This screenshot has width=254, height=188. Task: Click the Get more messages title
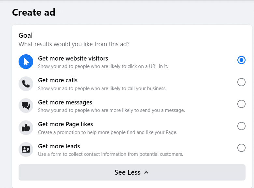[x=65, y=102]
